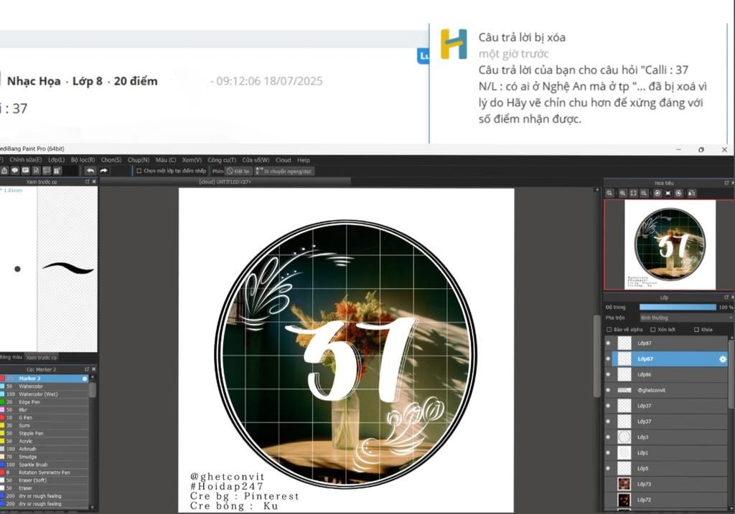Click the 'Đặt lại' reset button

point(240,171)
